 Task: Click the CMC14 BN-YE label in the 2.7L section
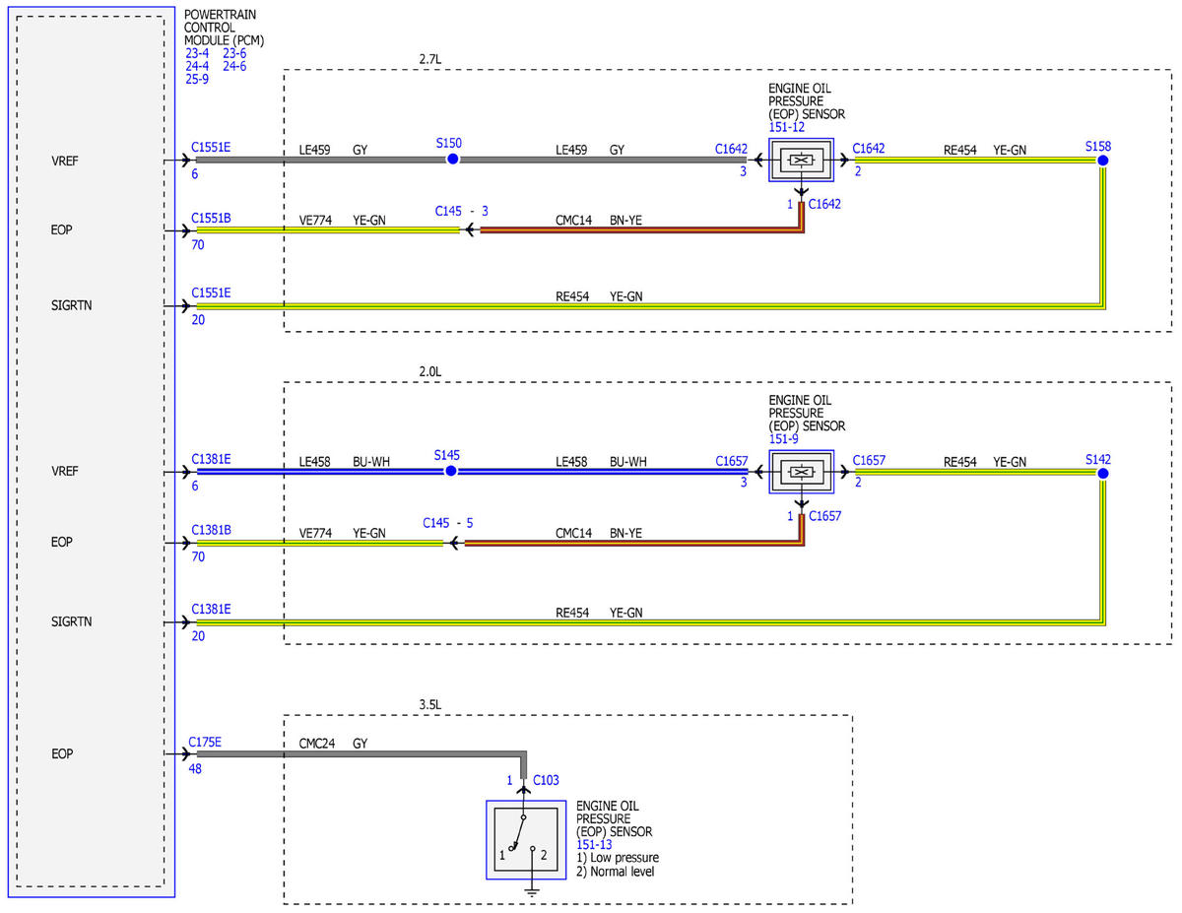click(x=598, y=221)
